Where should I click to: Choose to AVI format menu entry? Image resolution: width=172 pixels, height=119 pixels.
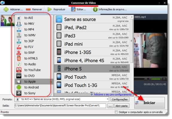tap(34, 18)
